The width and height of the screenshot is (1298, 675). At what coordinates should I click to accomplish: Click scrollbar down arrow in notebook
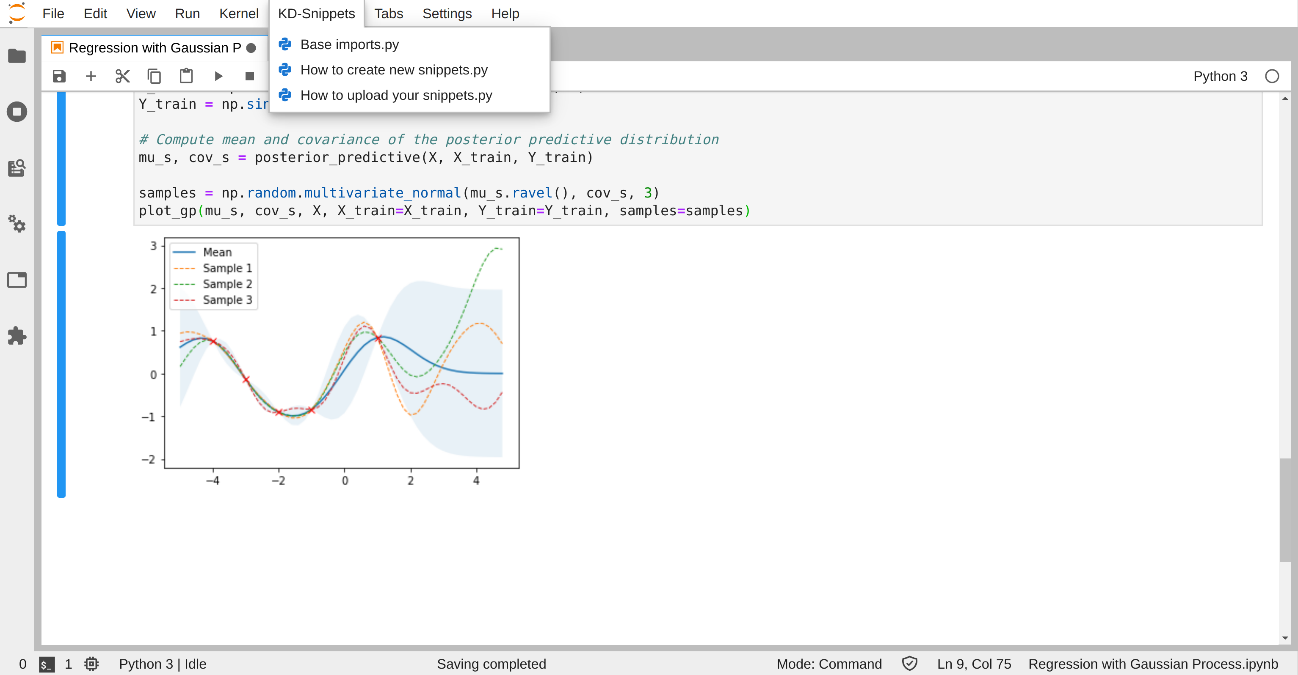pos(1285,638)
